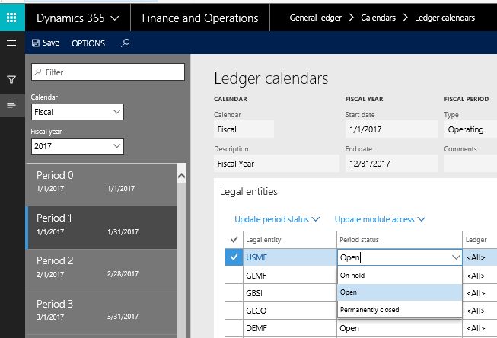Screen dimensions: 497x338
Task: Open the Dynamics 365 dropdown
Action: (x=78, y=18)
